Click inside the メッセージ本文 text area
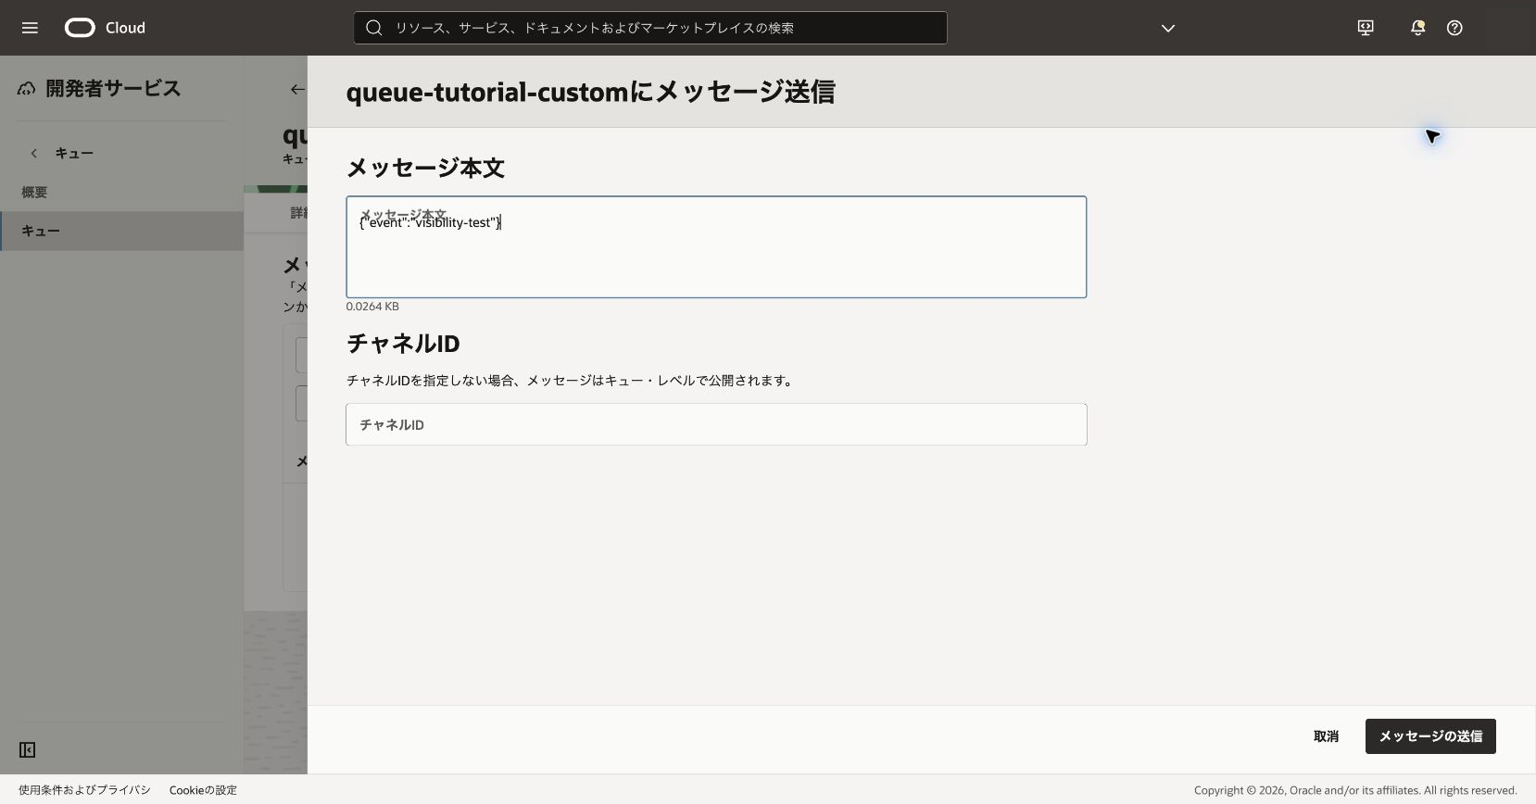Screen dimensions: 1536x804 pos(716,246)
